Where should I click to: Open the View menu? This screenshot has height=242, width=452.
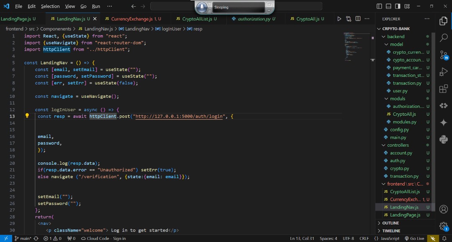(70, 6)
